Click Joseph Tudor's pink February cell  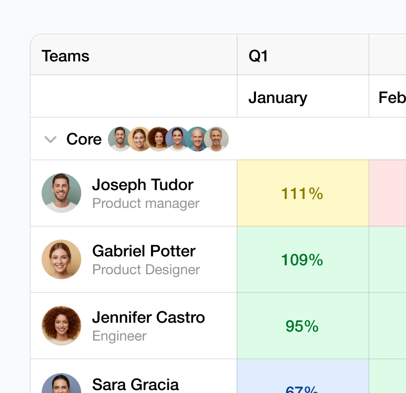(388, 194)
